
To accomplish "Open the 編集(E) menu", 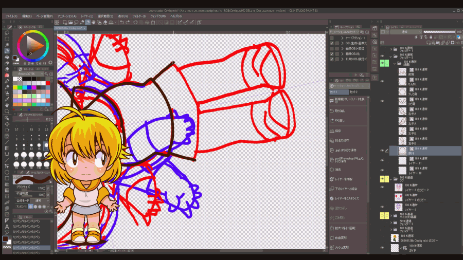I will click(x=27, y=16).
